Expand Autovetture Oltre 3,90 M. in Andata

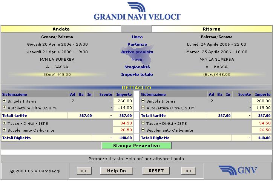[x=4, y=108]
